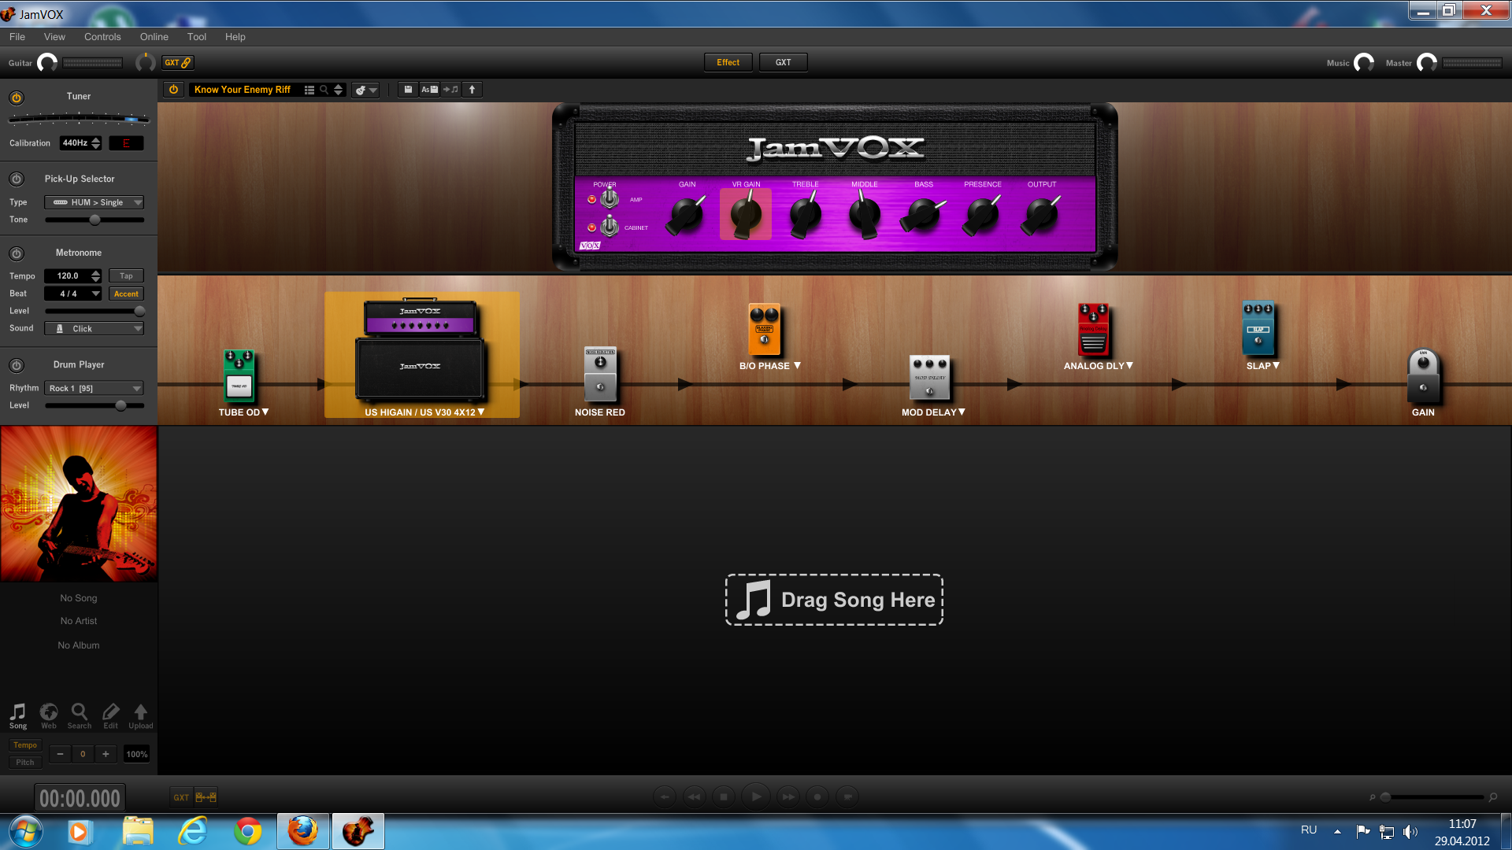The image size is (1512, 850).
Task: Click the upload preset arrow icon
Action: coord(472,90)
